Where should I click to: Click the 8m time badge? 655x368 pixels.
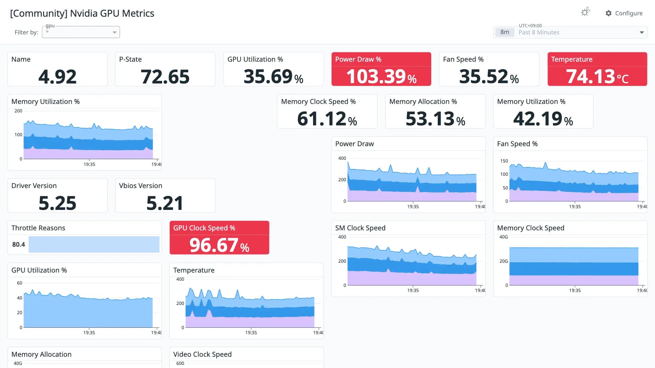coord(505,32)
